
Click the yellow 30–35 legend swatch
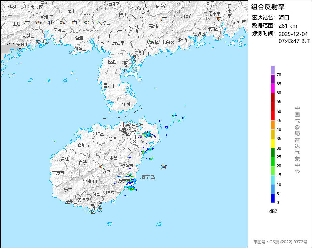click(x=273, y=143)
